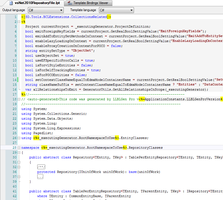
Task: Collapse the namespace region at line 28
Action: (x=19, y=148)
